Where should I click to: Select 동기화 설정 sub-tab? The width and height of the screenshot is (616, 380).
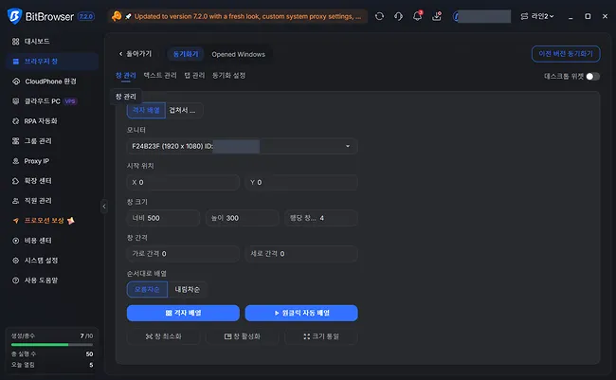tap(229, 76)
